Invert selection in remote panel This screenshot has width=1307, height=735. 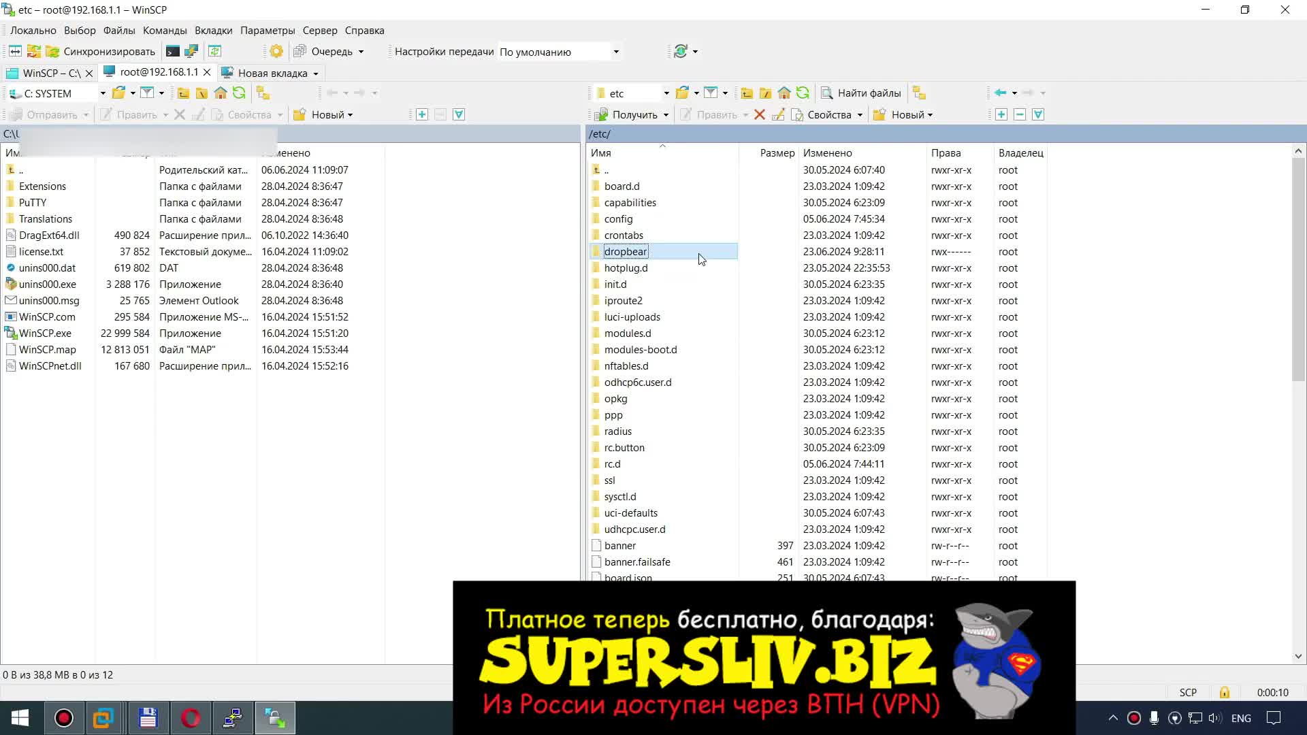(x=1039, y=114)
